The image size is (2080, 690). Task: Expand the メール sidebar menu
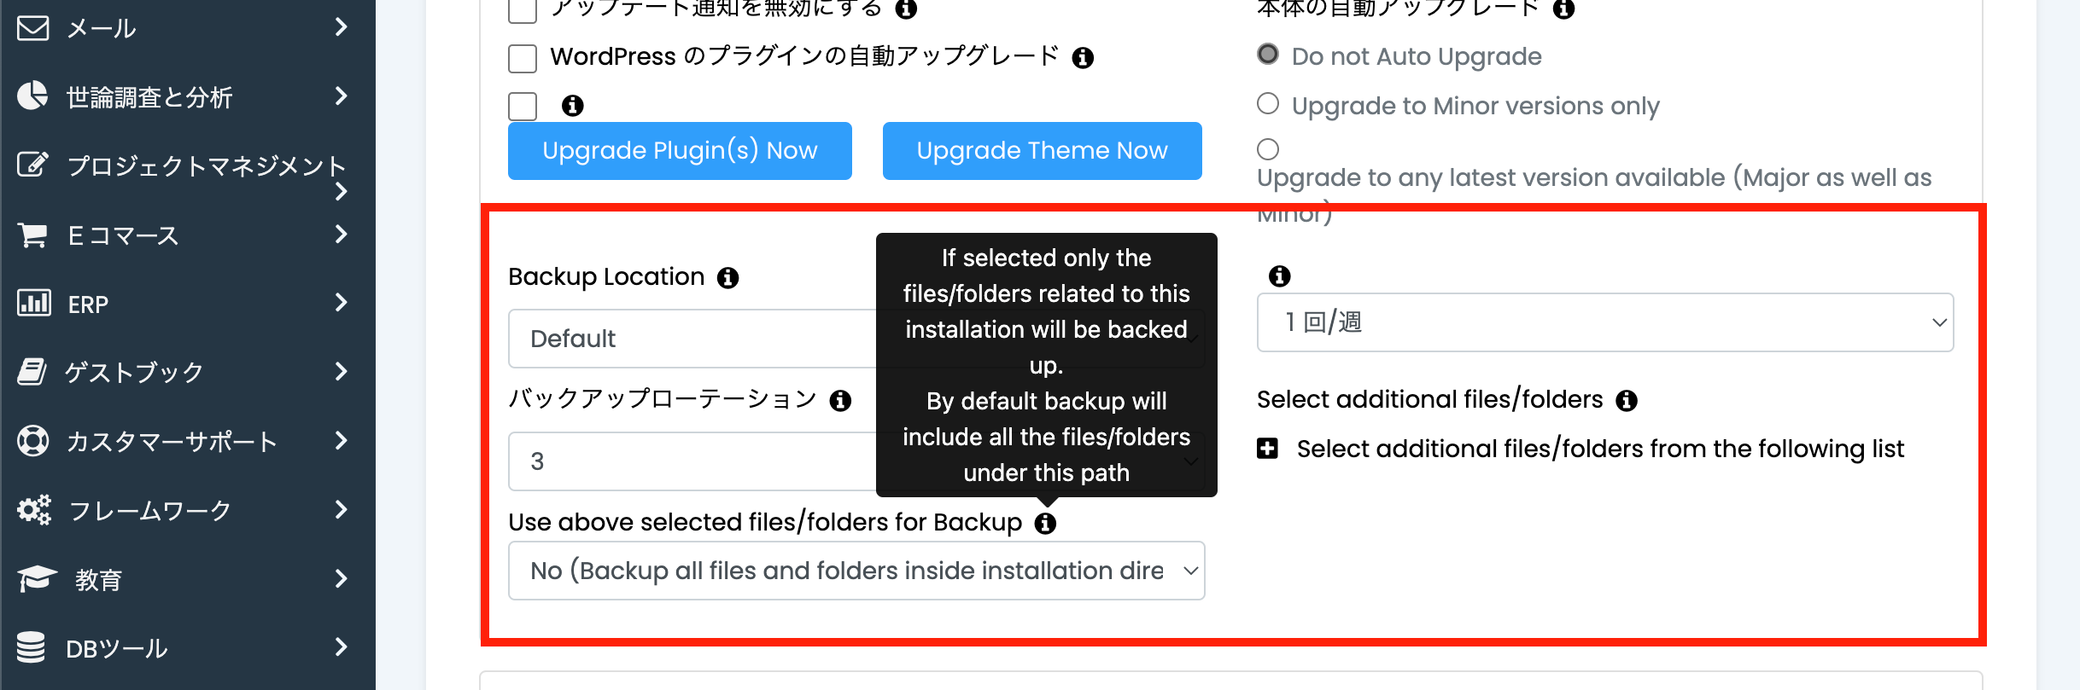[188, 28]
